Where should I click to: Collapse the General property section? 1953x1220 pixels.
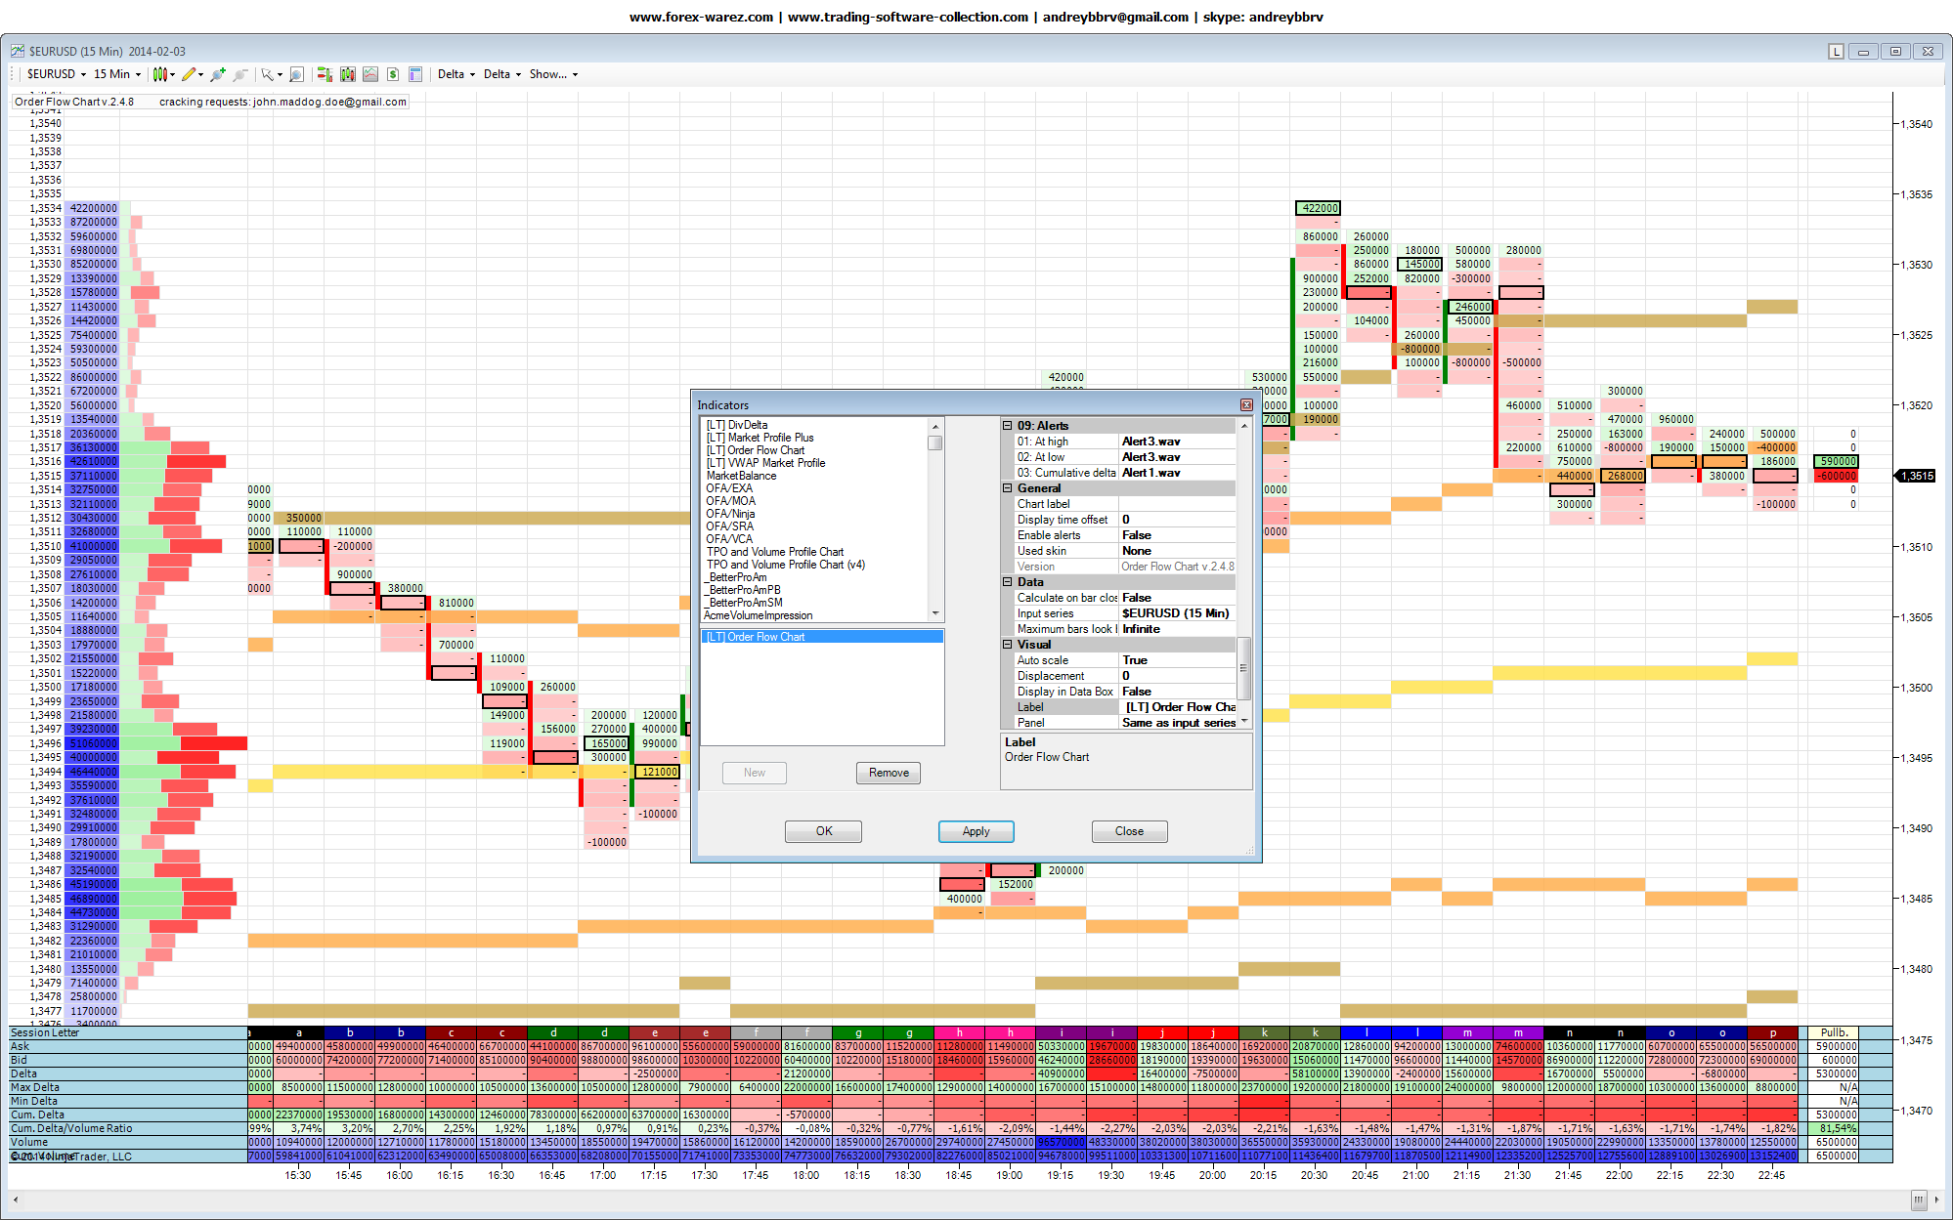pyautogui.click(x=1007, y=488)
